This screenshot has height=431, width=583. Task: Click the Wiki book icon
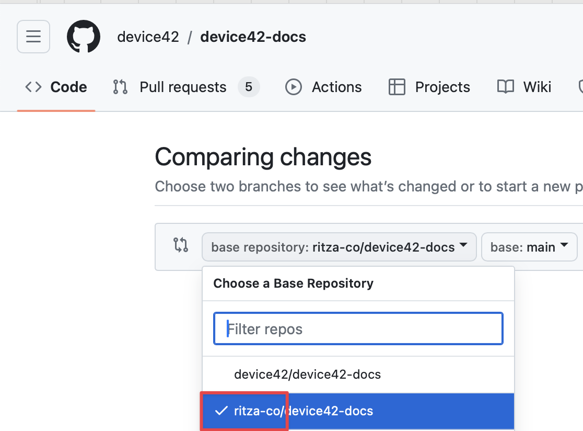(505, 87)
